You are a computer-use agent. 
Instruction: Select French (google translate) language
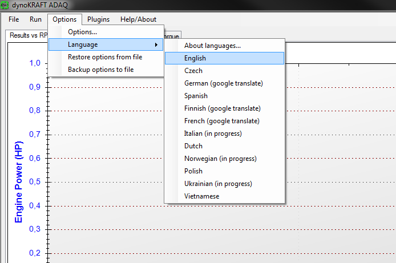224,121
